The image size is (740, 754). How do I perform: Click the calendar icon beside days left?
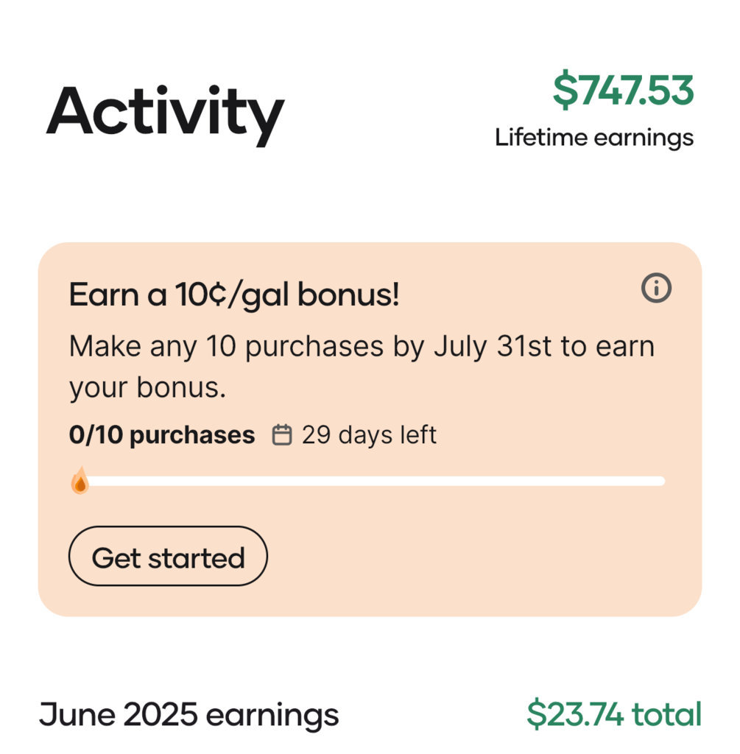point(282,435)
